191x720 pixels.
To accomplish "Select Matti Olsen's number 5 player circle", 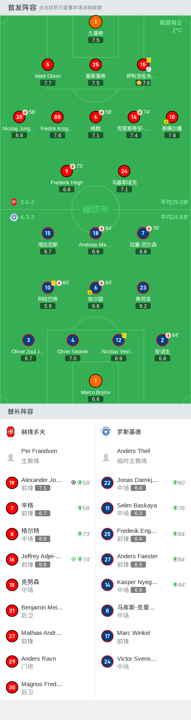I will [x=47, y=65].
